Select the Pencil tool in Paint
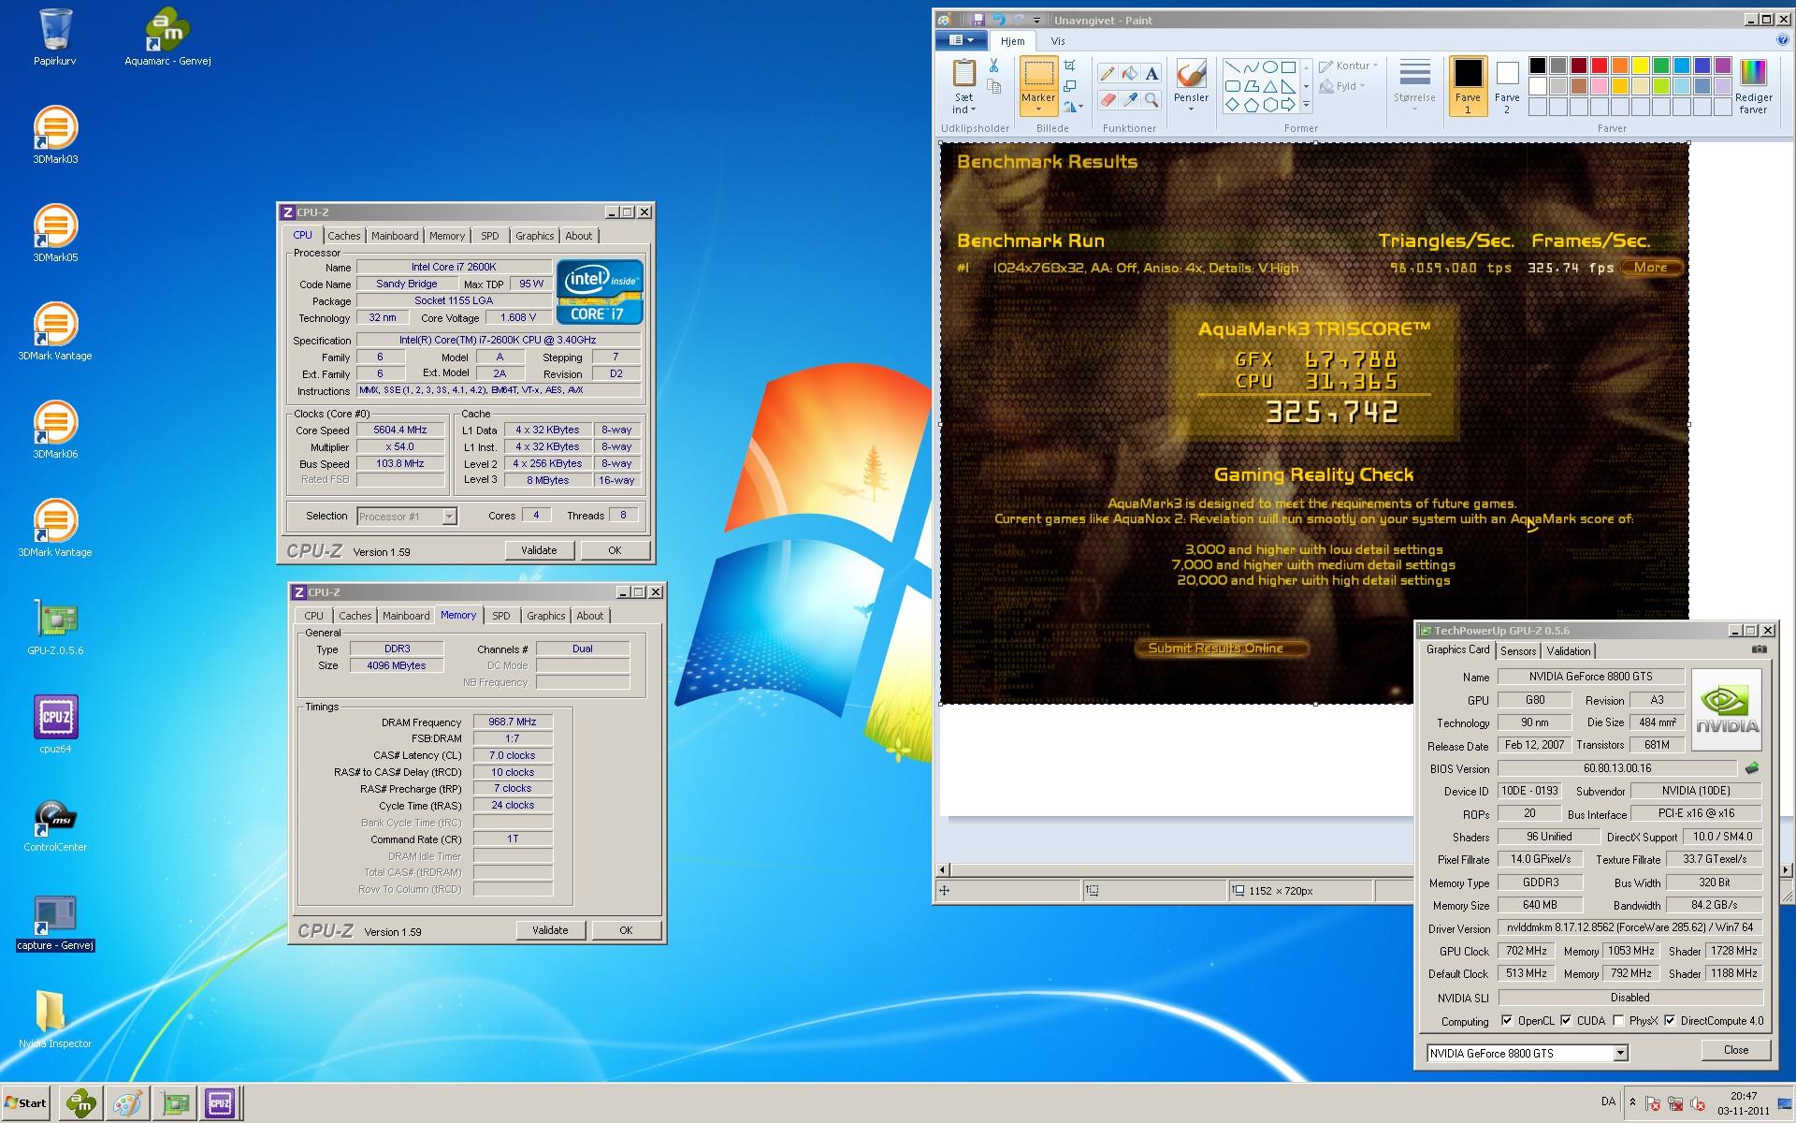1796x1123 pixels. pos(1108,74)
